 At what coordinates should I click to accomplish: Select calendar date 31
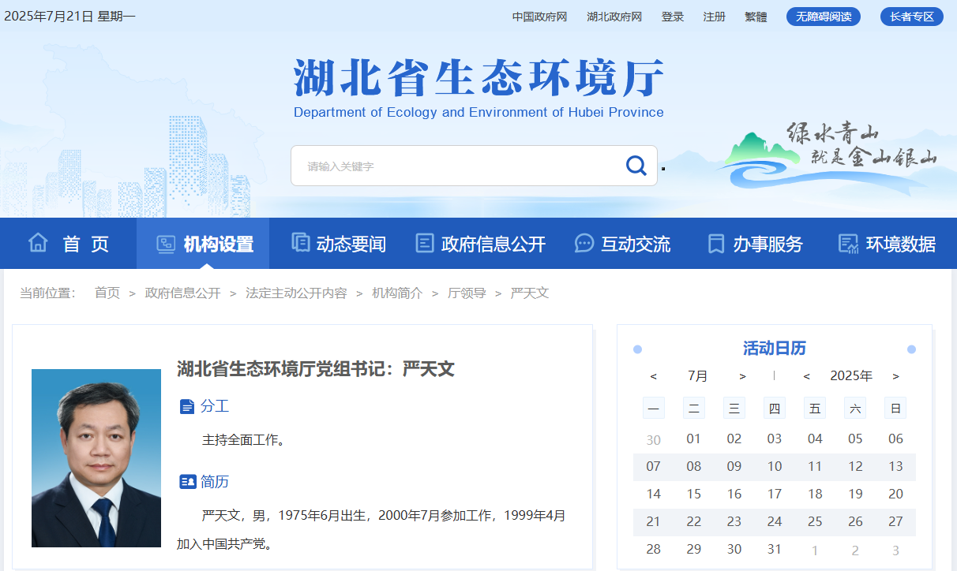(775, 550)
